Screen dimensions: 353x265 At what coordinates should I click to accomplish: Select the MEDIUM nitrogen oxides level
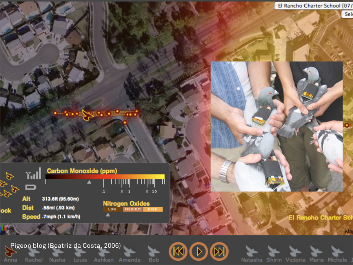133,209
